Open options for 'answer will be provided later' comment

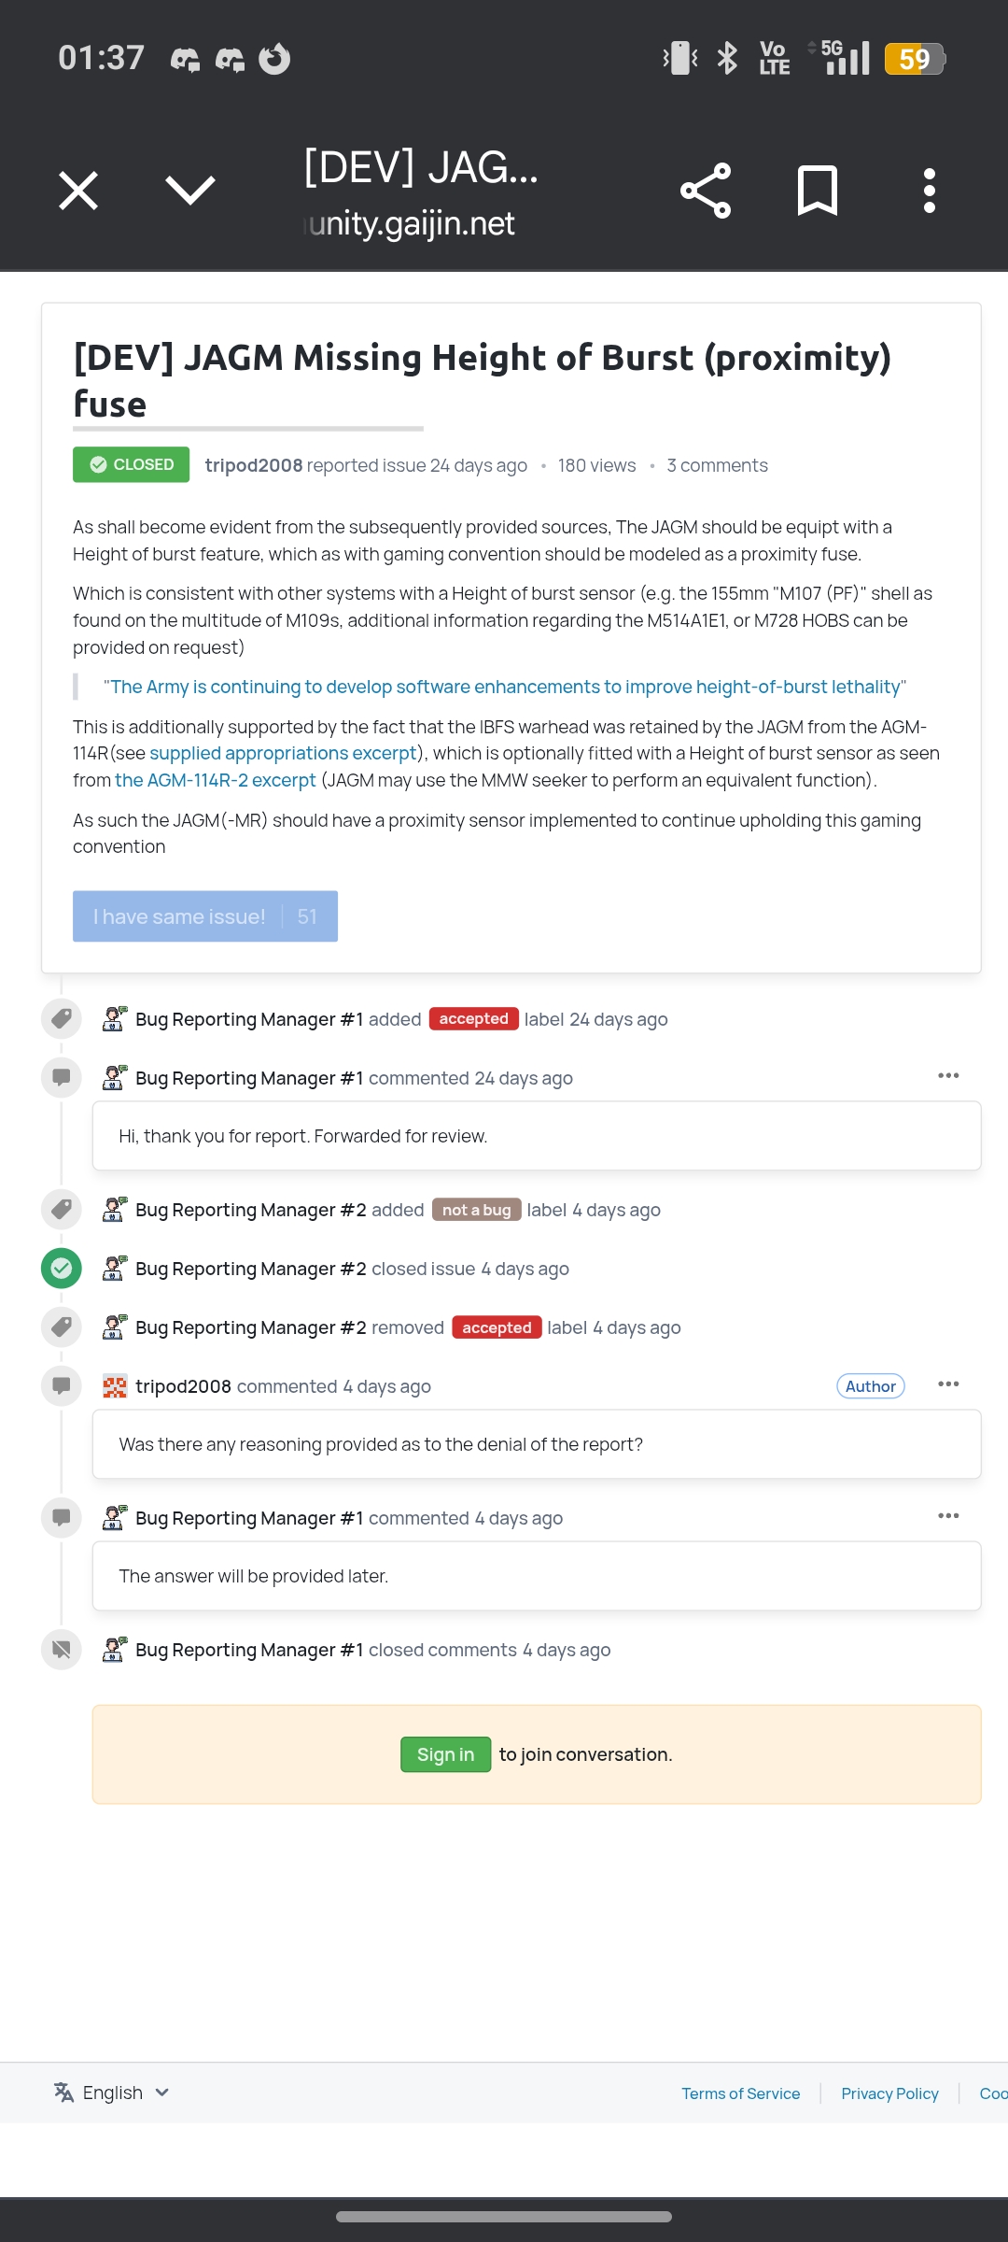click(x=948, y=1516)
